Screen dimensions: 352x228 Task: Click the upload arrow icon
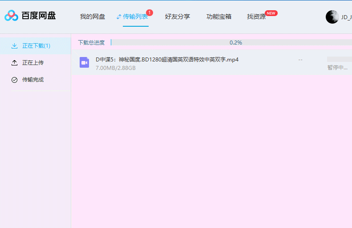(14, 63)
